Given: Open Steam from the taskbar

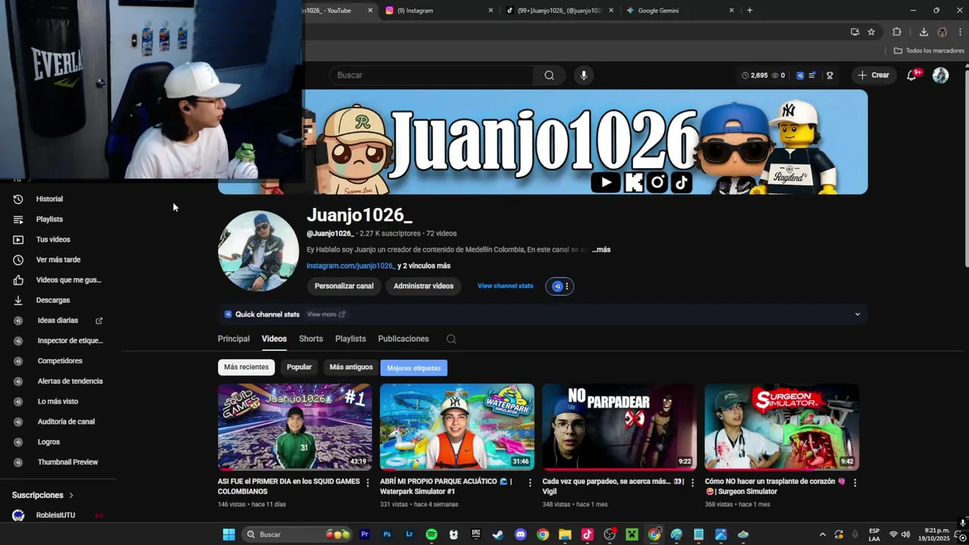Looking at the screenshot, I should pos(498,534).
